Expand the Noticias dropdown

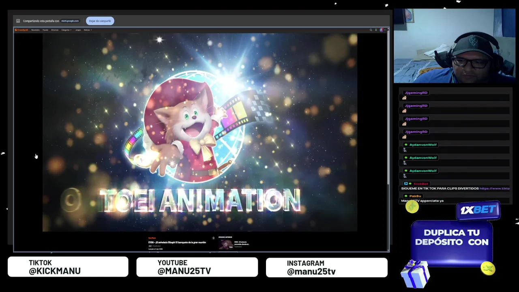click(88, 30)
